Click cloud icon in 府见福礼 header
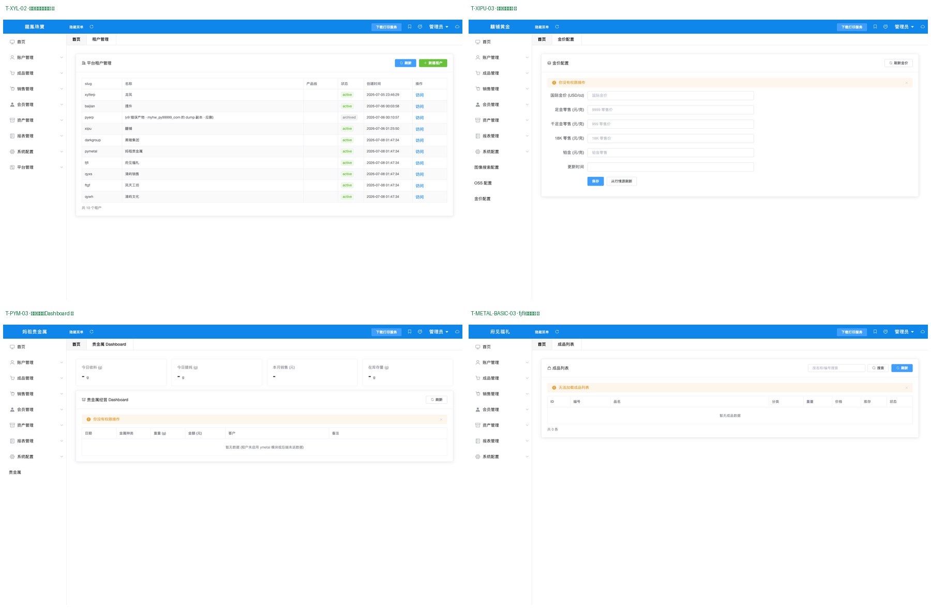The height and width of the screenshot is (610, 931). click(x=923, y=332)
